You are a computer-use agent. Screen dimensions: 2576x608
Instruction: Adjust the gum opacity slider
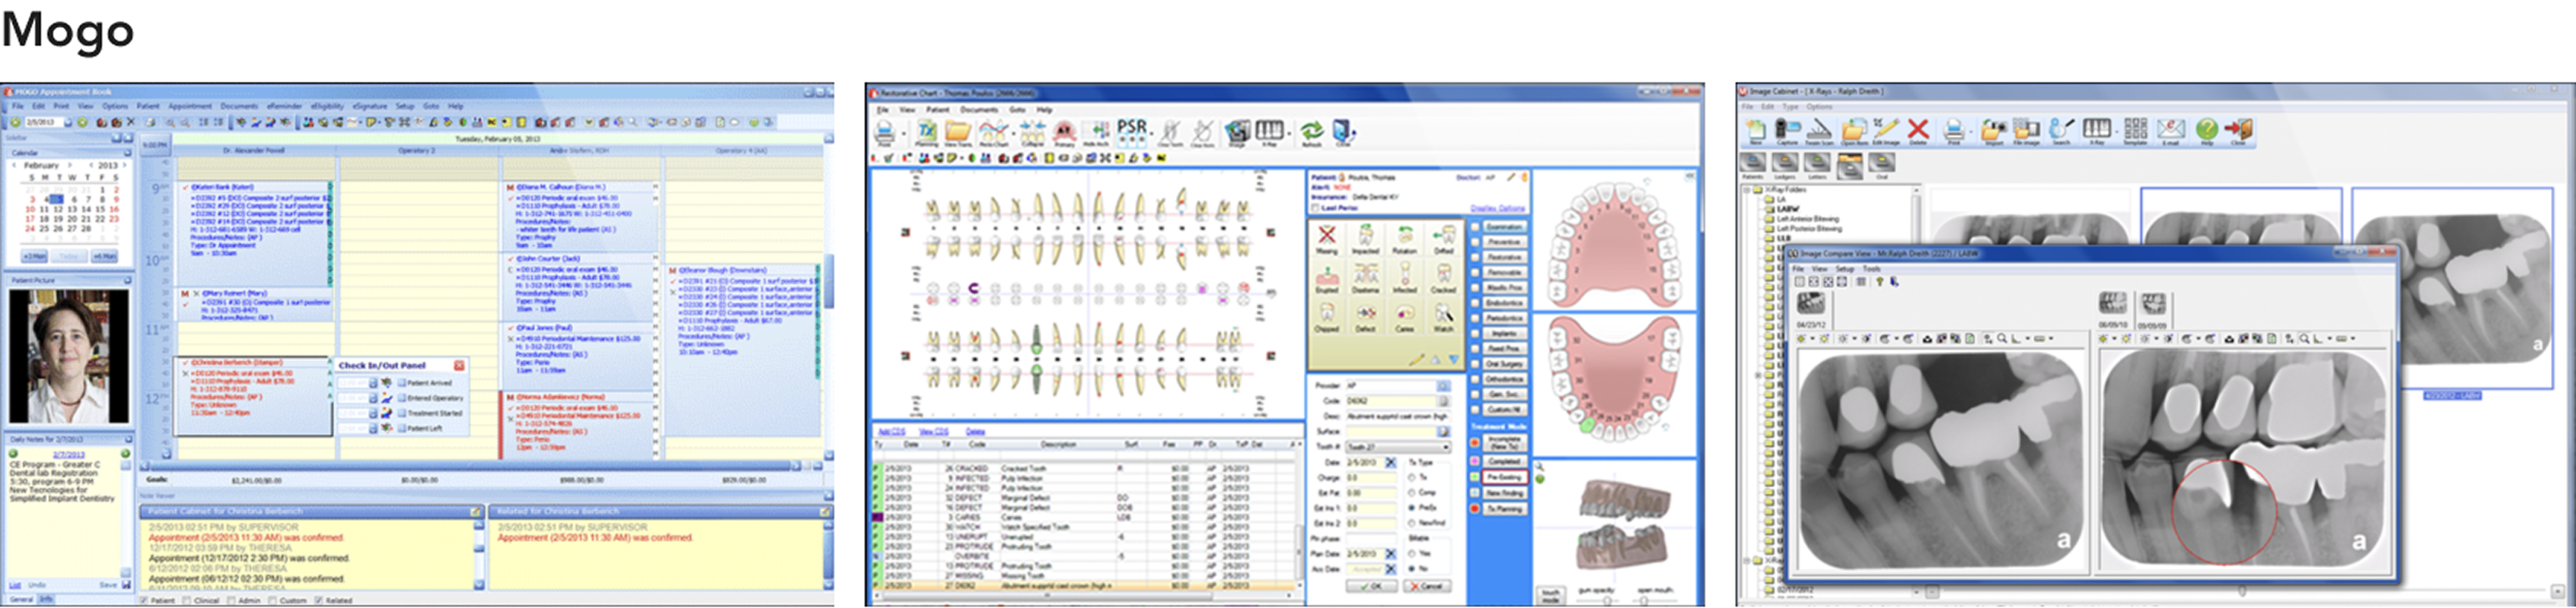(1608, 600)
